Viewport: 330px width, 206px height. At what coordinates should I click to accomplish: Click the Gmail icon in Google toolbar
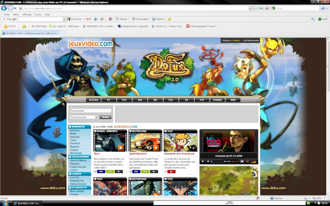[89, 19]
